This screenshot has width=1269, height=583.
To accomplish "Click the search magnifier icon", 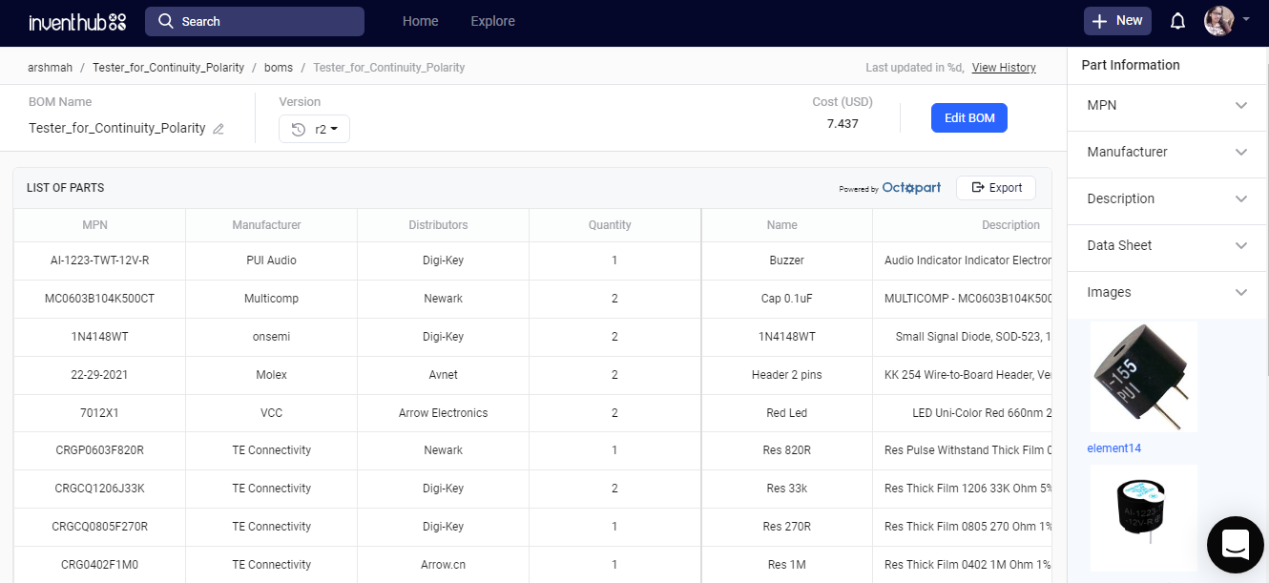I will (166, 21).
